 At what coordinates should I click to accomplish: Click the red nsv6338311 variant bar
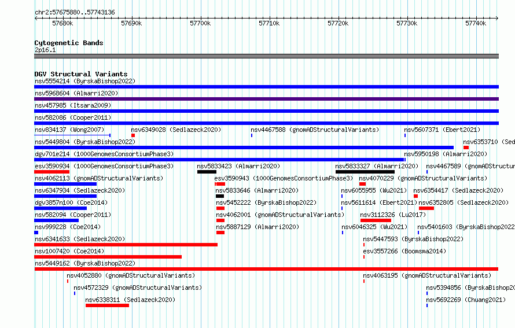(x=107, y=305)
